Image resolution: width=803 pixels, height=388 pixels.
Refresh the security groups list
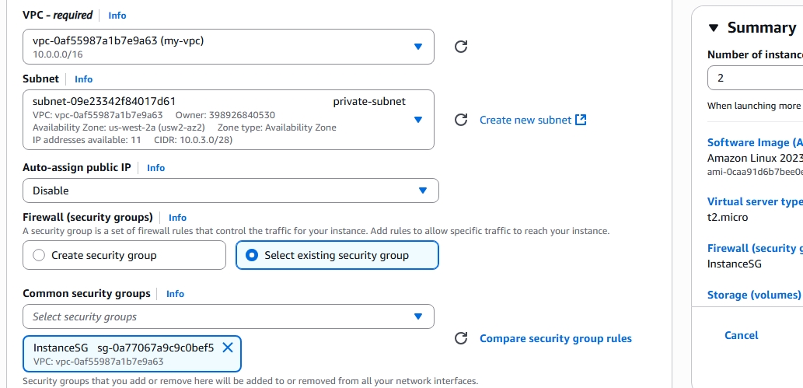[461, 338]
